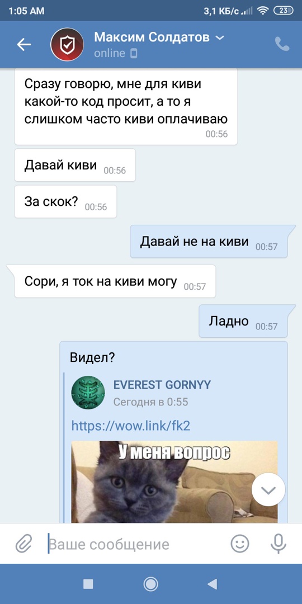Open the cat meme image

pos(174,482)
